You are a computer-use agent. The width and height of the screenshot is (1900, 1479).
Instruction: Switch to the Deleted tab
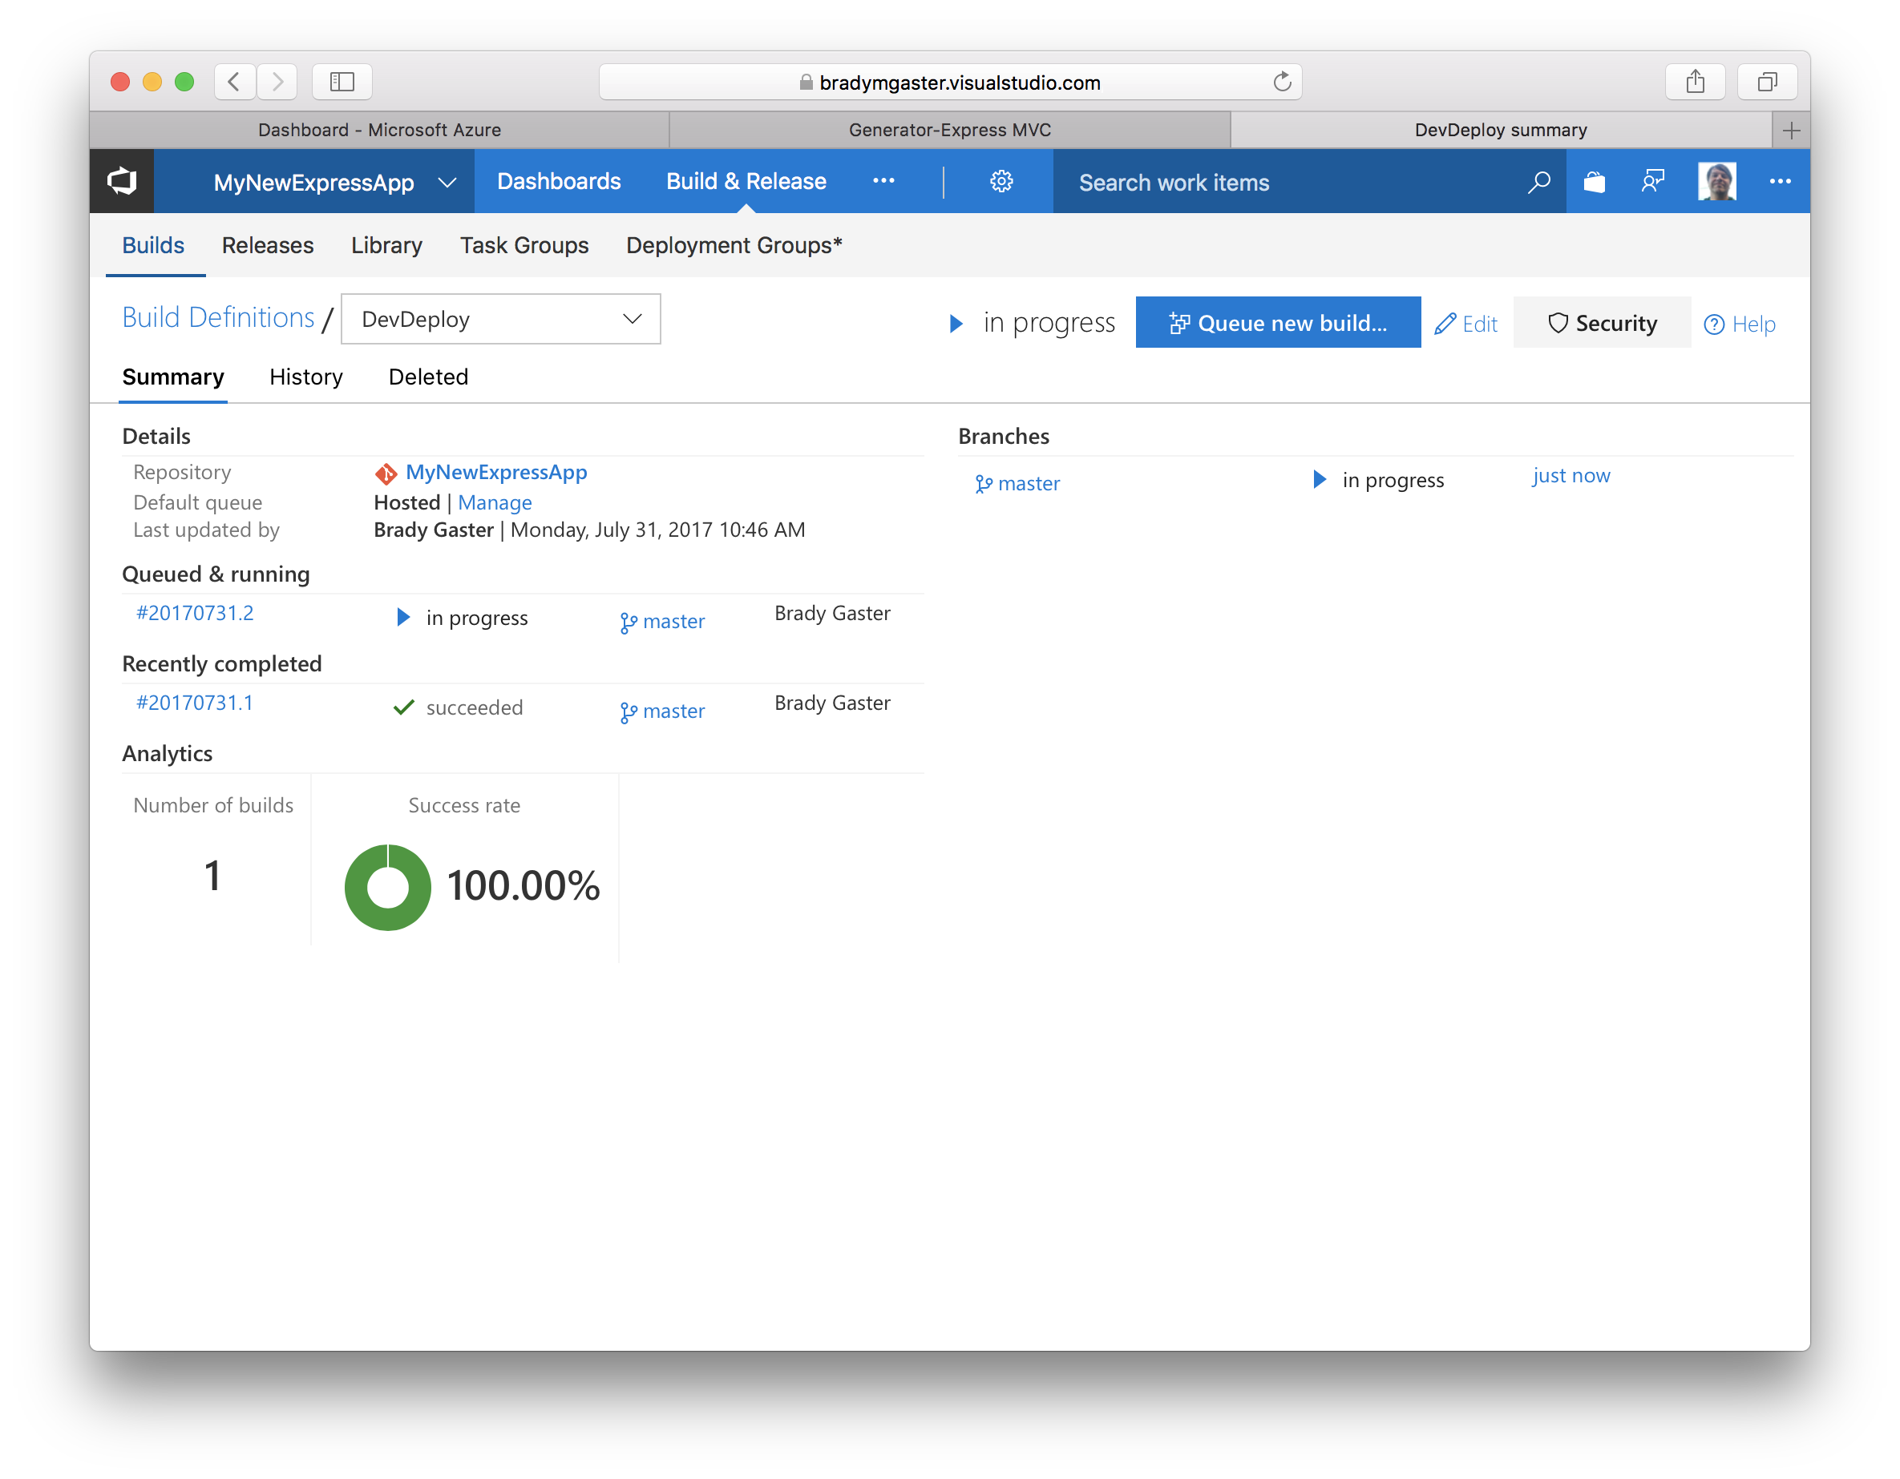pyautogui.click(x=429, y=376)
